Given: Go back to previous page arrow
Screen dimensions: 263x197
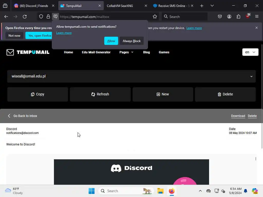Looking at the screenshot, I should coord(6,17).
